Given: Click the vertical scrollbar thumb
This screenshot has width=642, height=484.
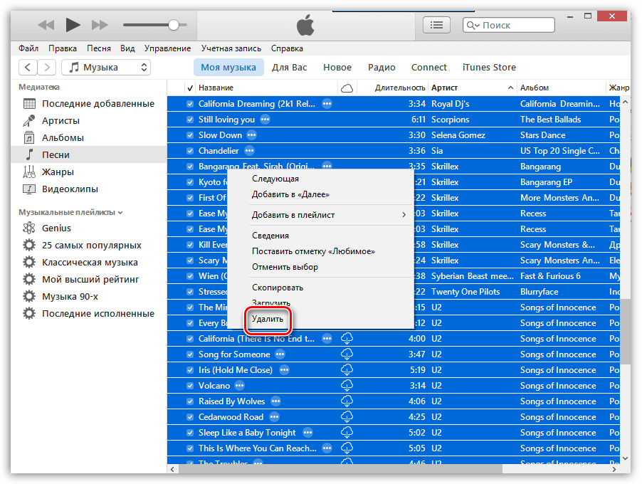Looking at the screenshot, I should pos(625,332).
